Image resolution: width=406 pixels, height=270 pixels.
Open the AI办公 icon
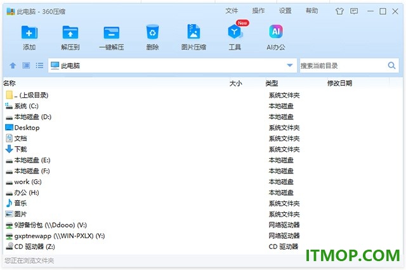[276, 32]
